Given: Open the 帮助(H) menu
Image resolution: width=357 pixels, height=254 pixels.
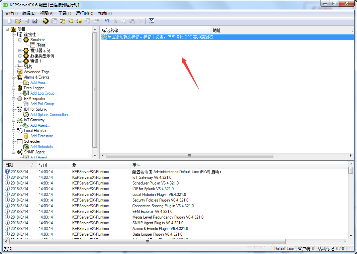Looking at the screenshot, I should (105, 13).
